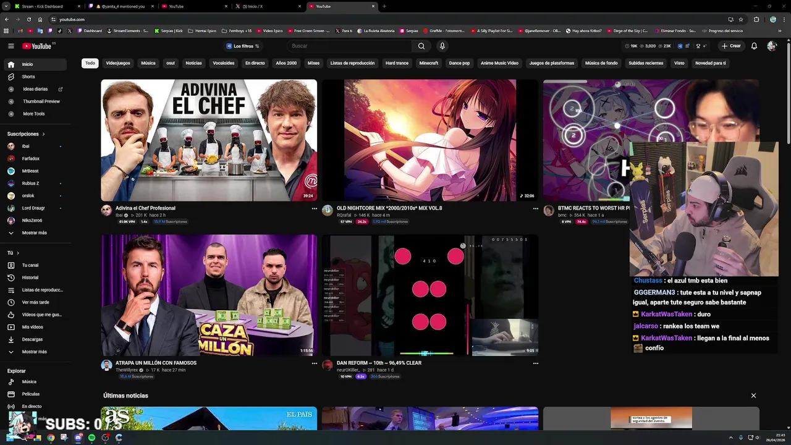Go to the YouTube logo homepage
The height and width of the screenshot is (445, 791).
37,46
